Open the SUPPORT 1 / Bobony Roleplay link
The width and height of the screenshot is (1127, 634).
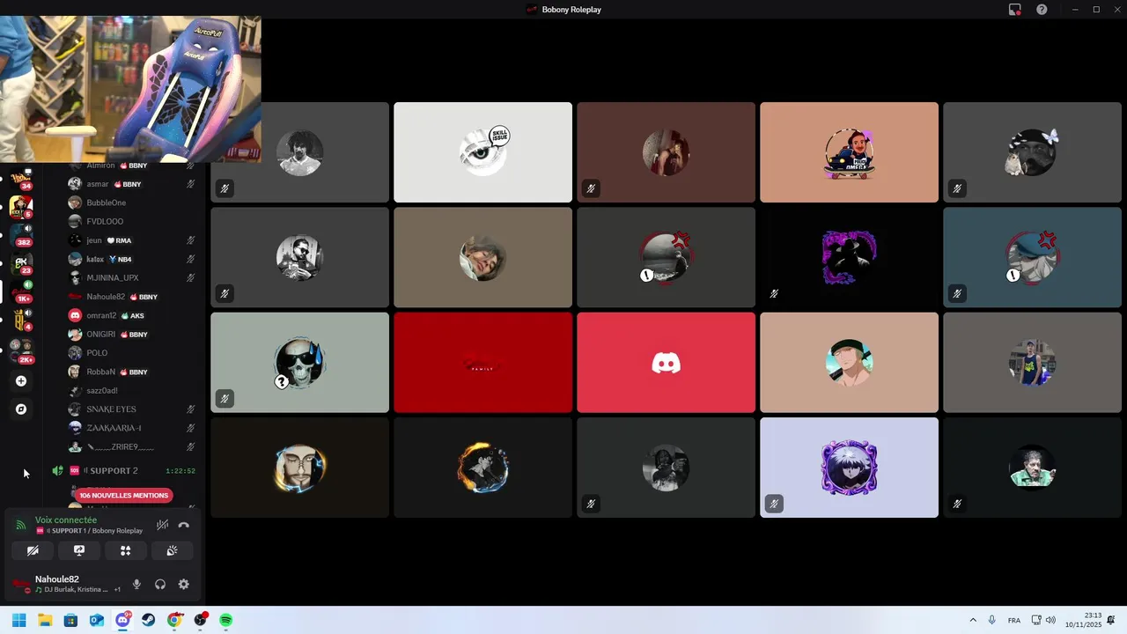pyautogui.click(x=89, y=531)
